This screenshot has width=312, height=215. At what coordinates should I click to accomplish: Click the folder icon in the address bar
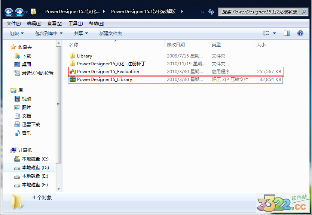coord(33,12)
